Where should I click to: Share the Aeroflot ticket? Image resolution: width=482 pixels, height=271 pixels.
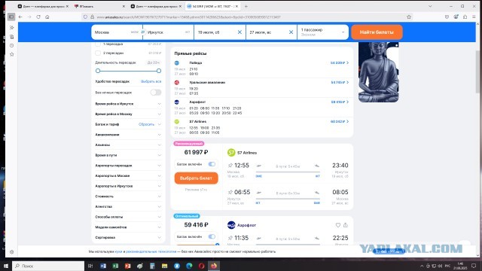346,225
